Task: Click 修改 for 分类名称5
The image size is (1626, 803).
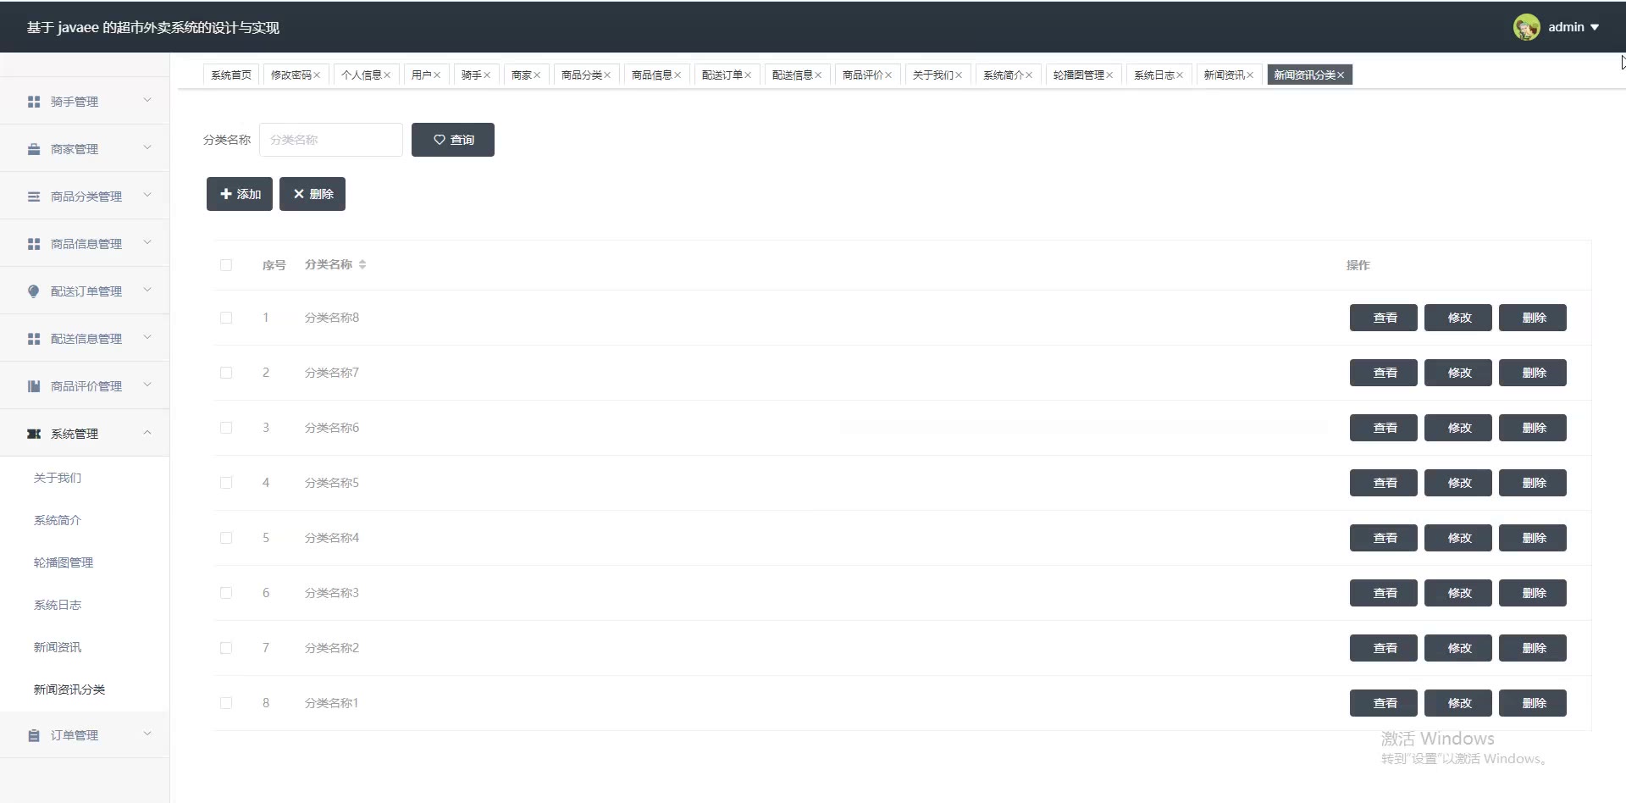Action: 1458,483
